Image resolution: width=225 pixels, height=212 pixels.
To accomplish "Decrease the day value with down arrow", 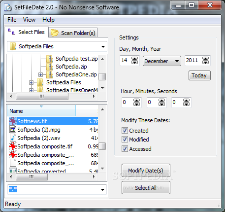I will [135, 62].
